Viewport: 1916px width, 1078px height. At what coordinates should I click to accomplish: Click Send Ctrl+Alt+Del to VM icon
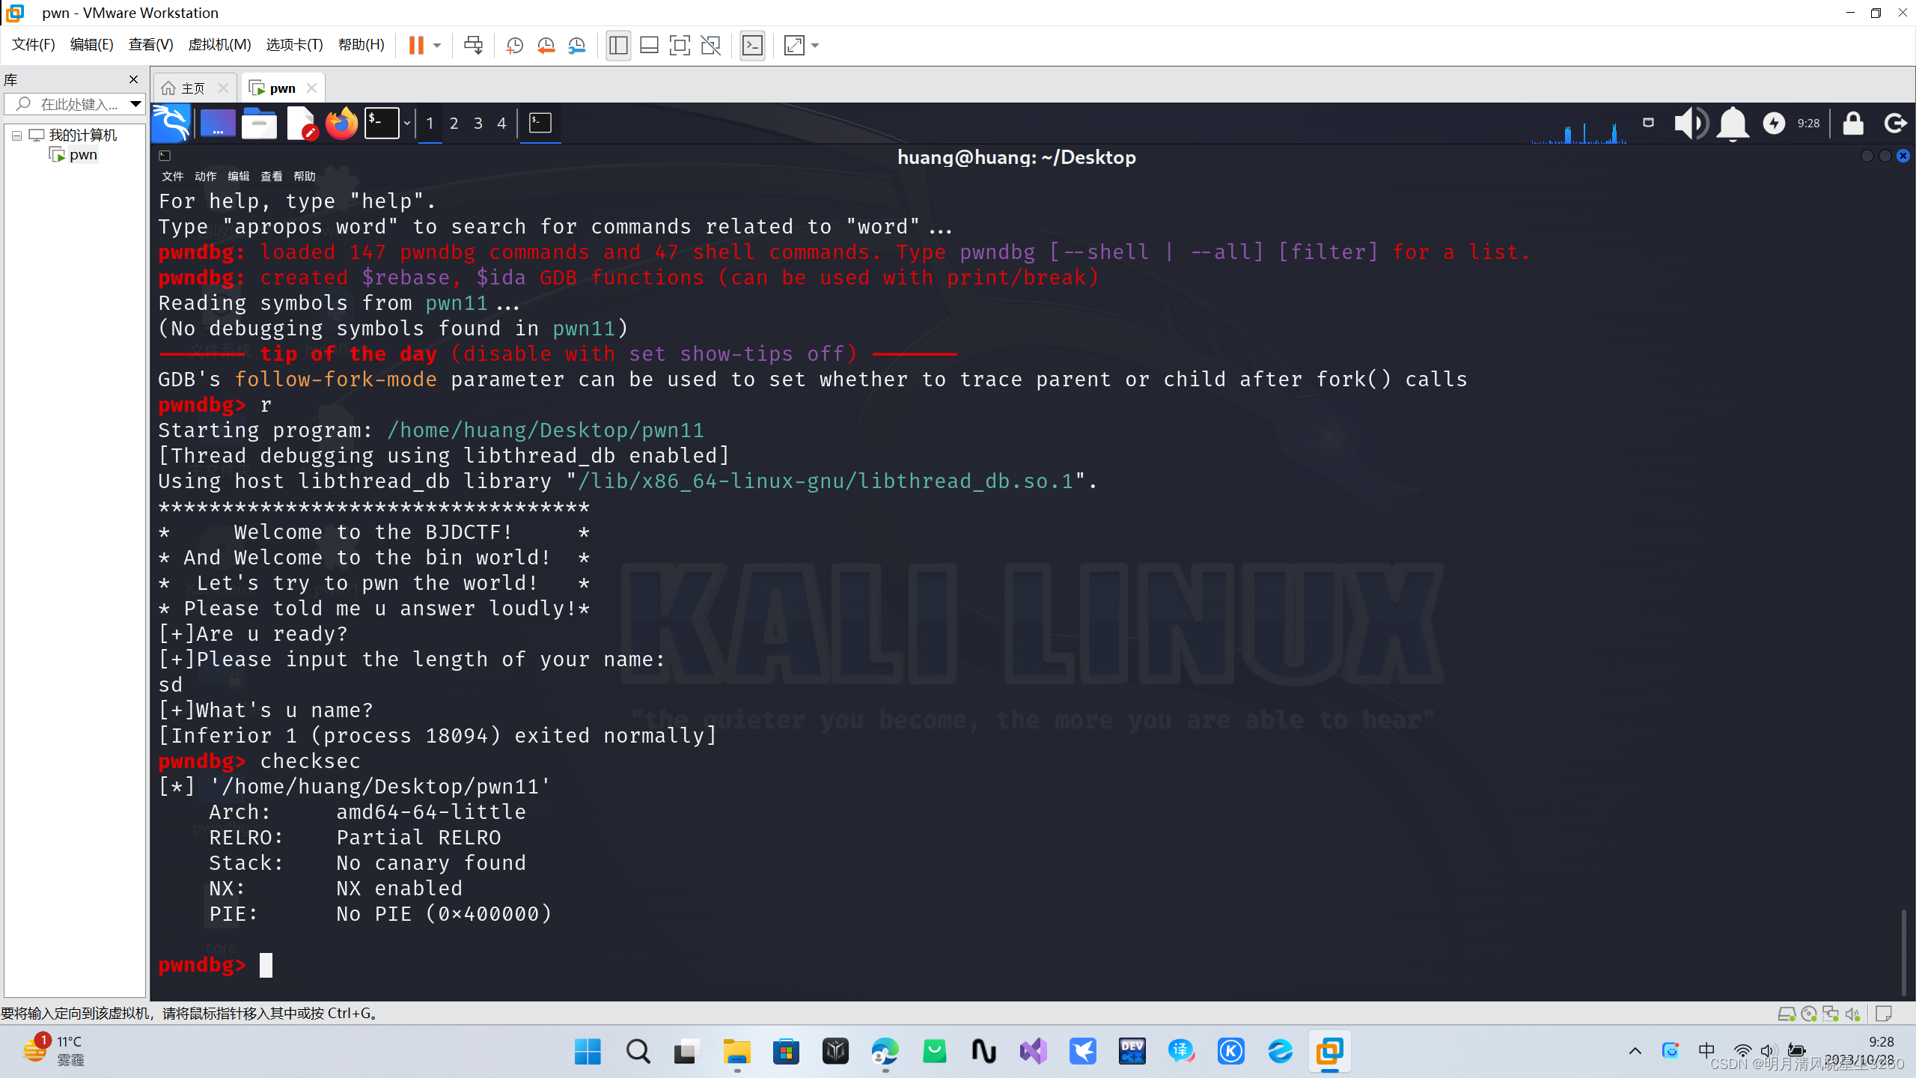pyautogui.click(x=473, y=46)
